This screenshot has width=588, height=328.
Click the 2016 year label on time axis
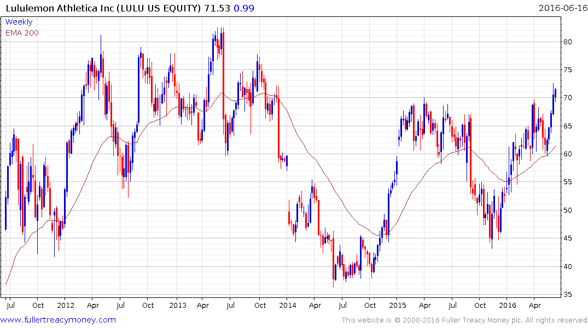[508, 305]
